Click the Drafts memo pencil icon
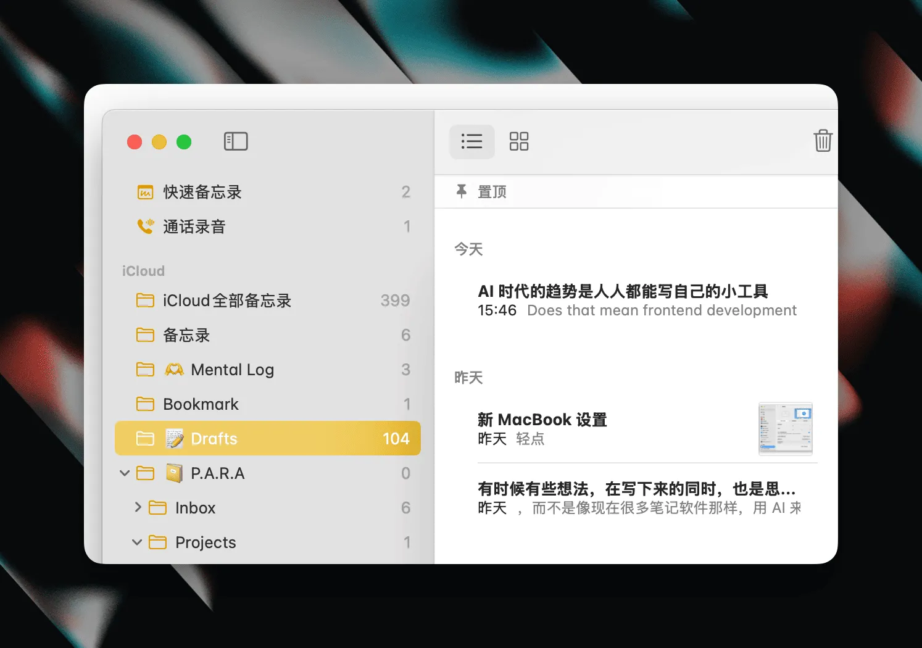 [175, 439]
